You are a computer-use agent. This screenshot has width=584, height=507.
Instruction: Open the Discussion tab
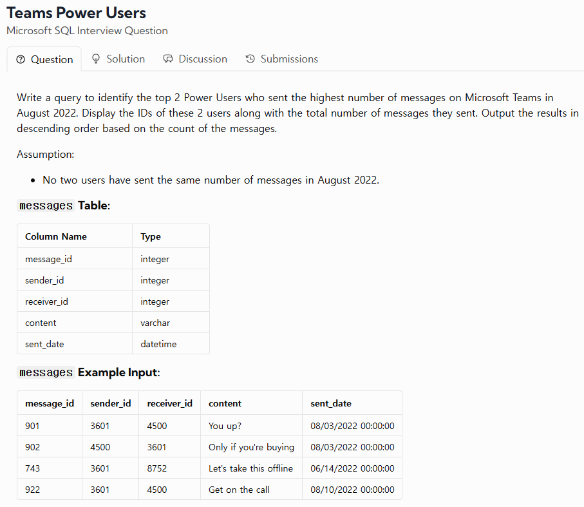click(195, 59)
